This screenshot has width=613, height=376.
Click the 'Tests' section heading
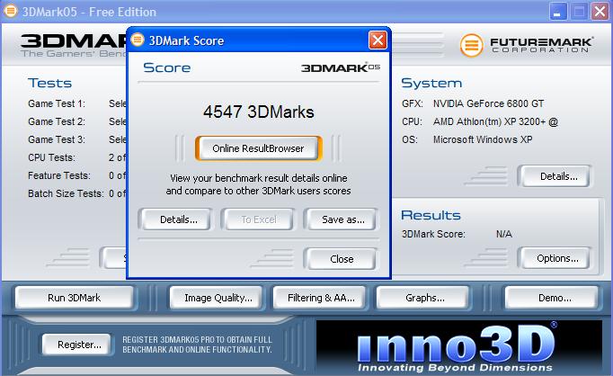pyautogui.click(x=49, y=83)
